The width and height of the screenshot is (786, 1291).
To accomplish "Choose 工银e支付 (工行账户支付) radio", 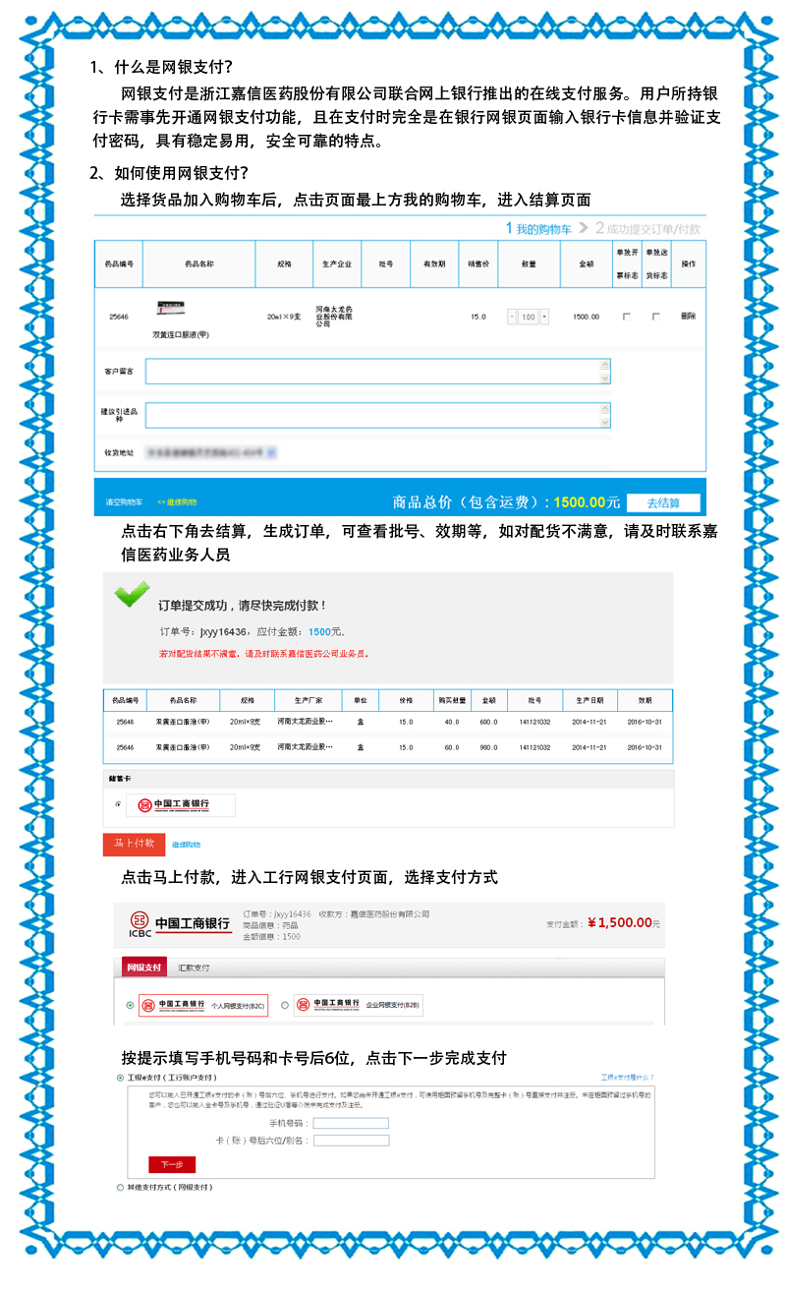I will tap(121, 1078).
